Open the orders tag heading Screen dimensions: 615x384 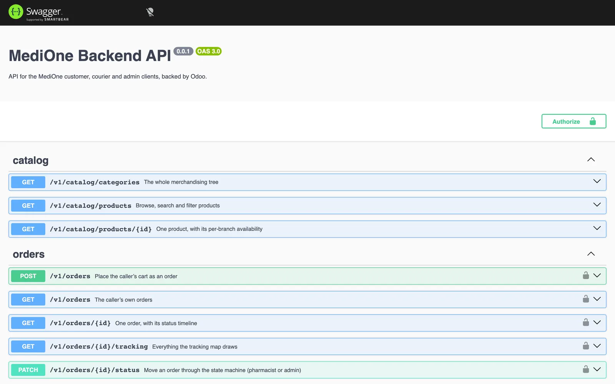click(x=29, y=254)
